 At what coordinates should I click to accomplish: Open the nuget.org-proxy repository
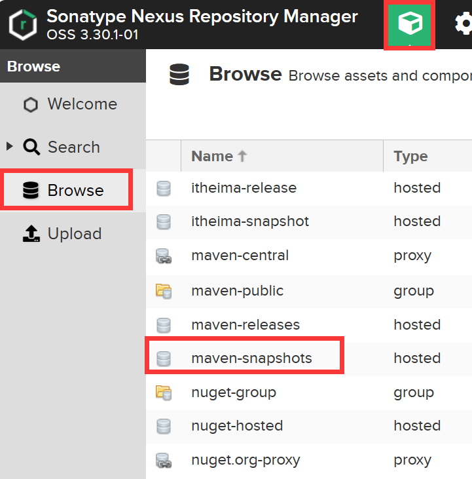[x=245, y=461]
